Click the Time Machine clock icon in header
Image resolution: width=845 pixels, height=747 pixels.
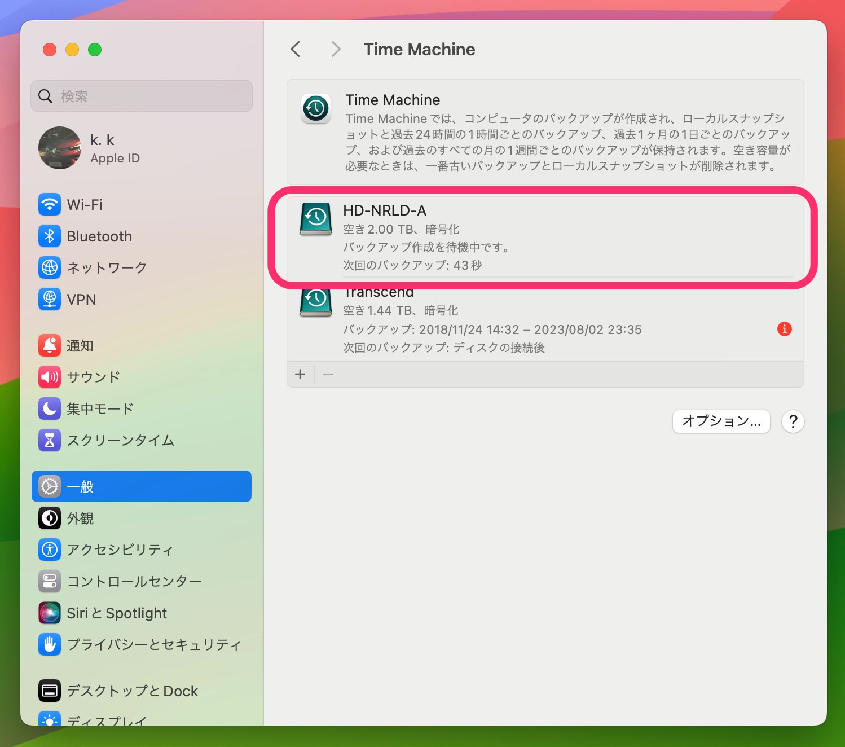[x=316, y=108]
